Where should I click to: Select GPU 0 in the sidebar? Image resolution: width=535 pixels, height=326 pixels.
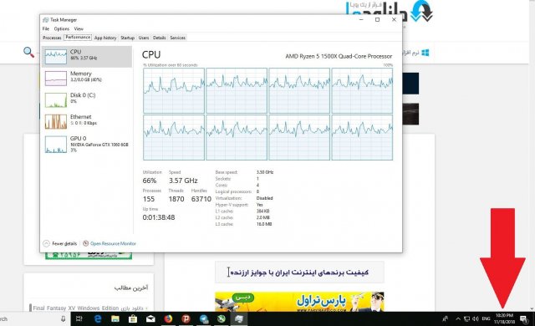[87, 144]
